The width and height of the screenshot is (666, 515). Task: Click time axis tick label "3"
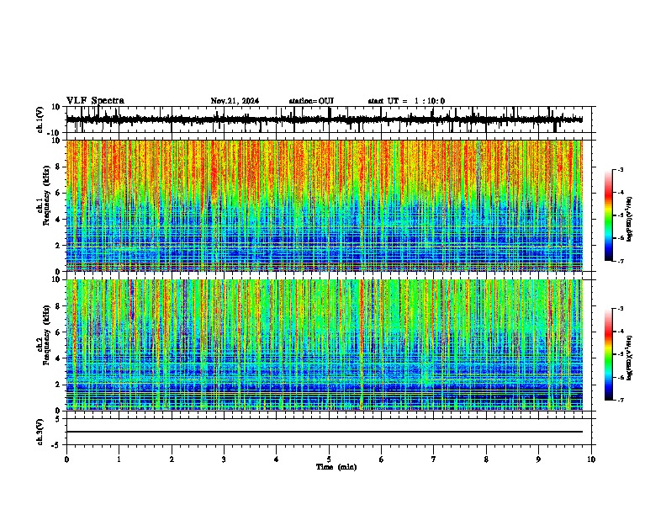tap(224, 459)
